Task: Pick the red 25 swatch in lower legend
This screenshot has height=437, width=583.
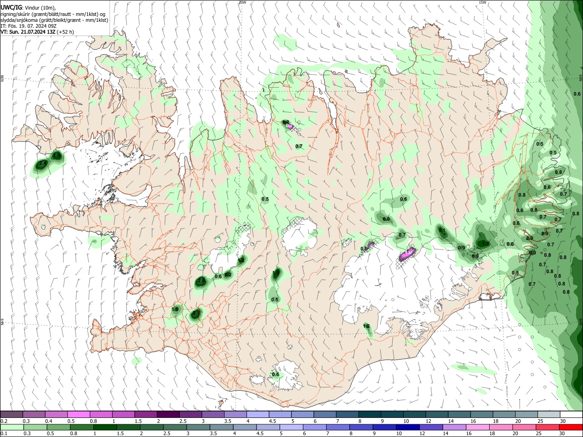Action: (x=547, y=427)
